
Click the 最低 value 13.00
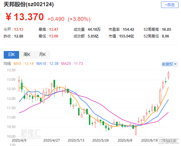point(54,36)
